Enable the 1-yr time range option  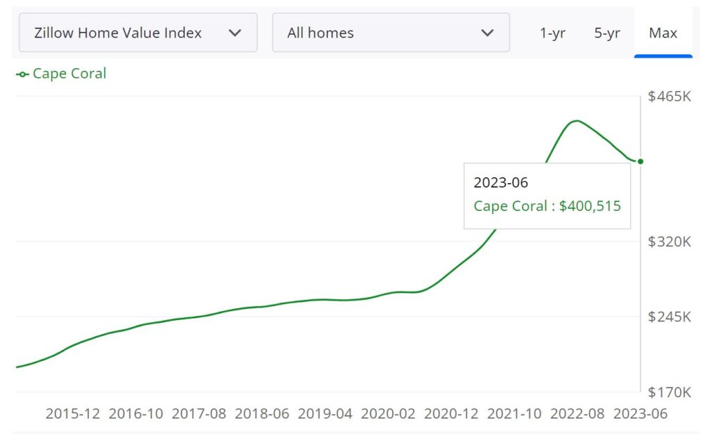552,32
